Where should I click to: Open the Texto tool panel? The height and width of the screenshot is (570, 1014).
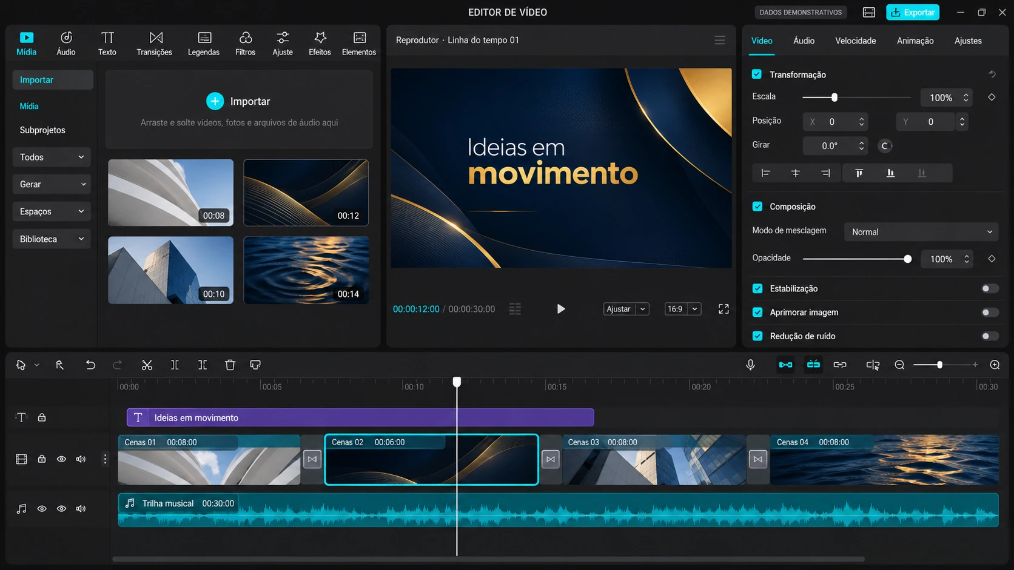point(107,44)
